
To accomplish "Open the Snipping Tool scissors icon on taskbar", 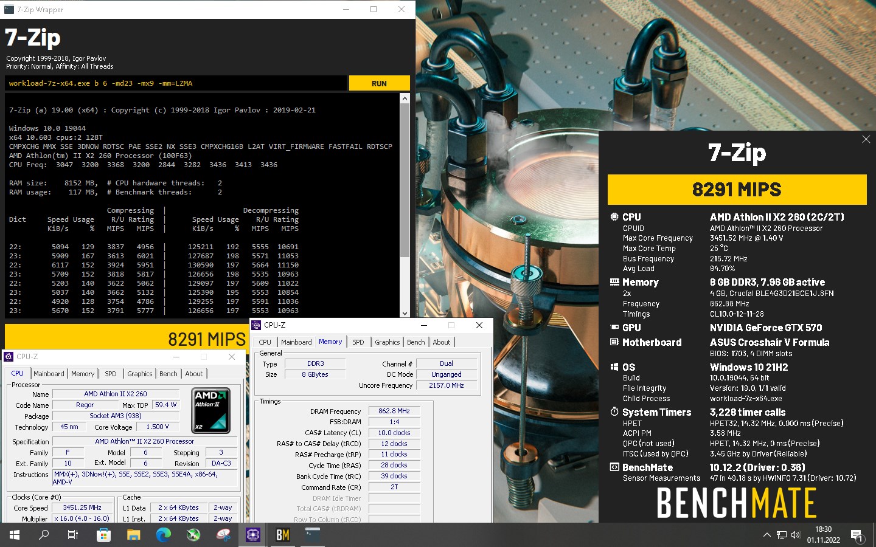I will coord(223,535).
